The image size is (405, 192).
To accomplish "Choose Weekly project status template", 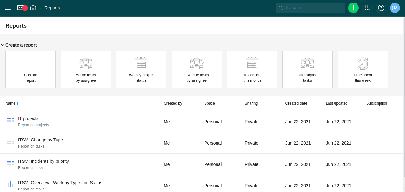I will point(141,69).
